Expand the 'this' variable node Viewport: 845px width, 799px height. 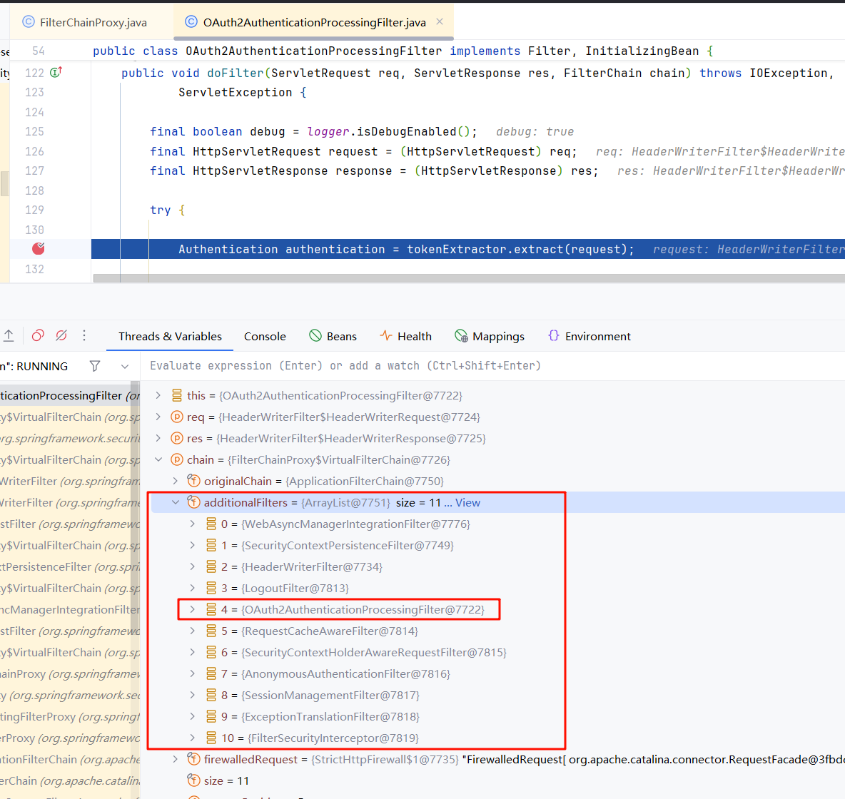pos(158,395)
